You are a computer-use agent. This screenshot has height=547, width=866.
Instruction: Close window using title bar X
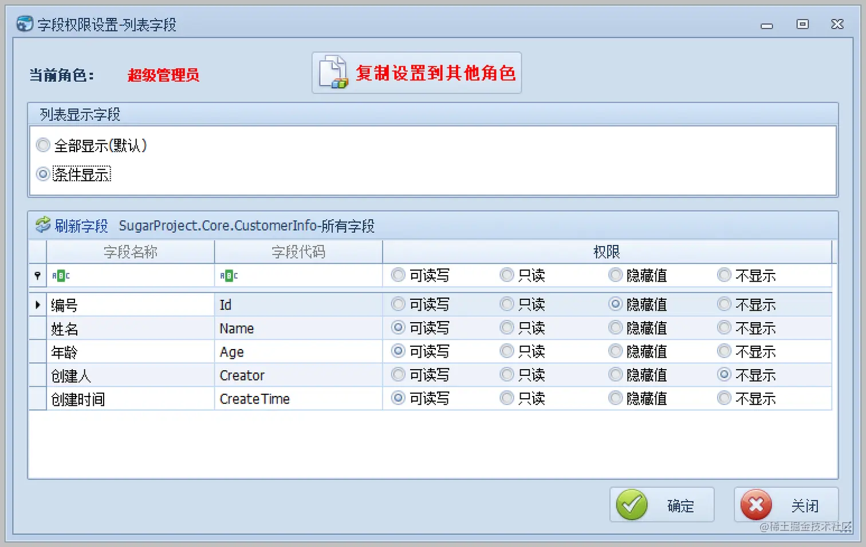837,24
